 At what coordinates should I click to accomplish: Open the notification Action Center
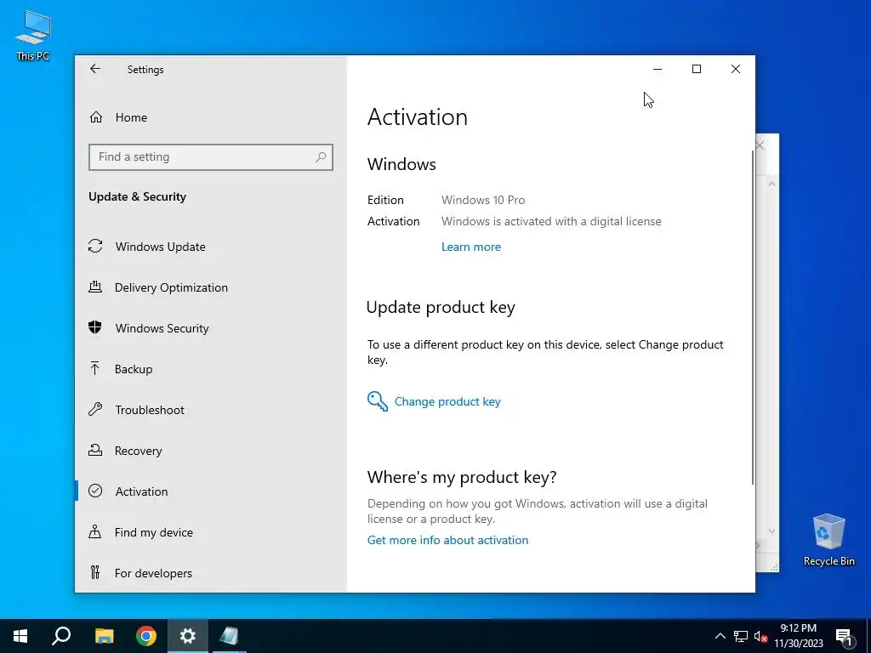click(845, 636)
